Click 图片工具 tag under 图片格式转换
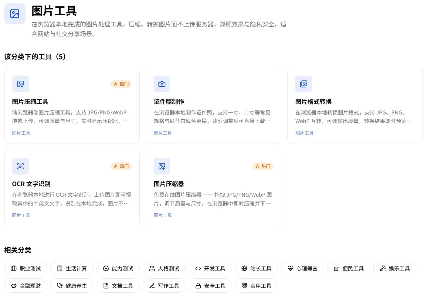Image resolution: width=424 pixels, height=299 pixels. (304, 133)
